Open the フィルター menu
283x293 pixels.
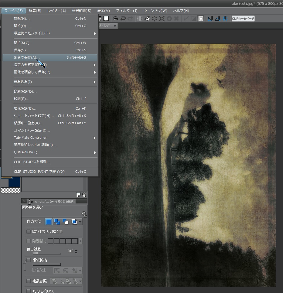click(x=127, y=11)
